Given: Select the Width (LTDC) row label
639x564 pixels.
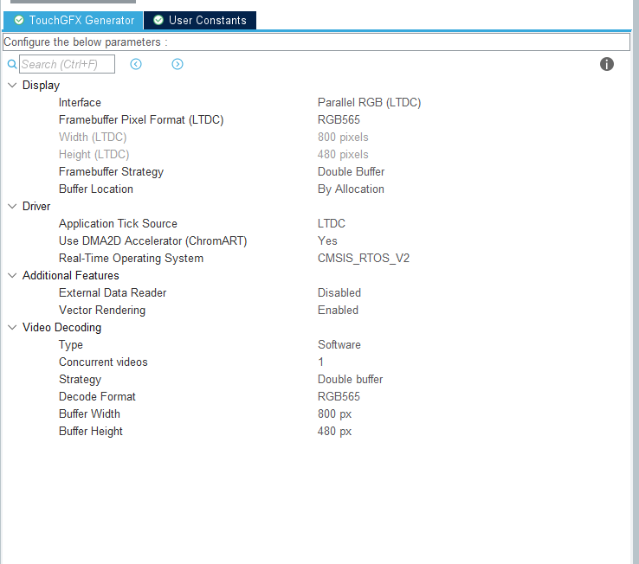Looking at the screenshot, I should [93, 138].
